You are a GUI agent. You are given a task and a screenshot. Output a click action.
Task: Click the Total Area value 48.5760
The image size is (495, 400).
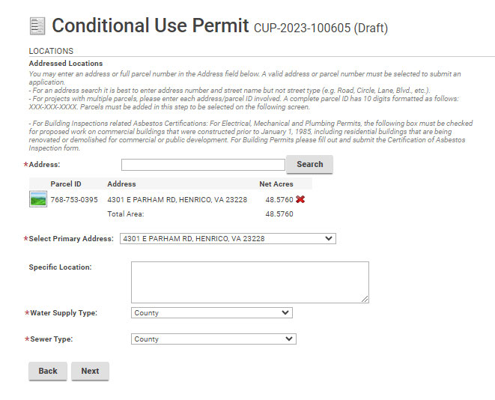(x=279, y=214)
